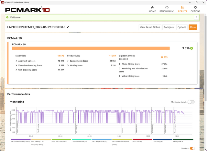Click the Productivity score 11 369
The image size is (207, 151).
(113, 56)
